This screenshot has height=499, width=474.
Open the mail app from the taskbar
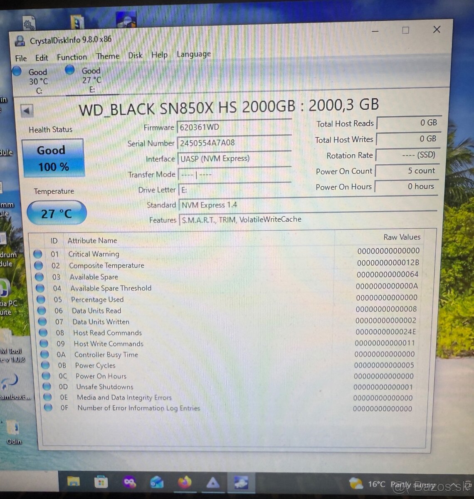[x=157, y=482]
